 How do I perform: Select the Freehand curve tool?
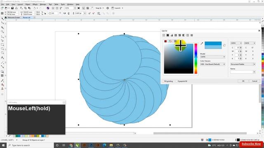coord(2,37)
